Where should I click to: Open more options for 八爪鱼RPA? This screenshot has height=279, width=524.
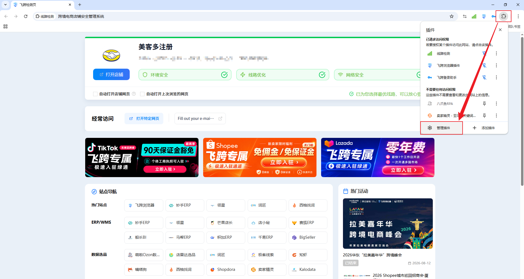point(496,104)
